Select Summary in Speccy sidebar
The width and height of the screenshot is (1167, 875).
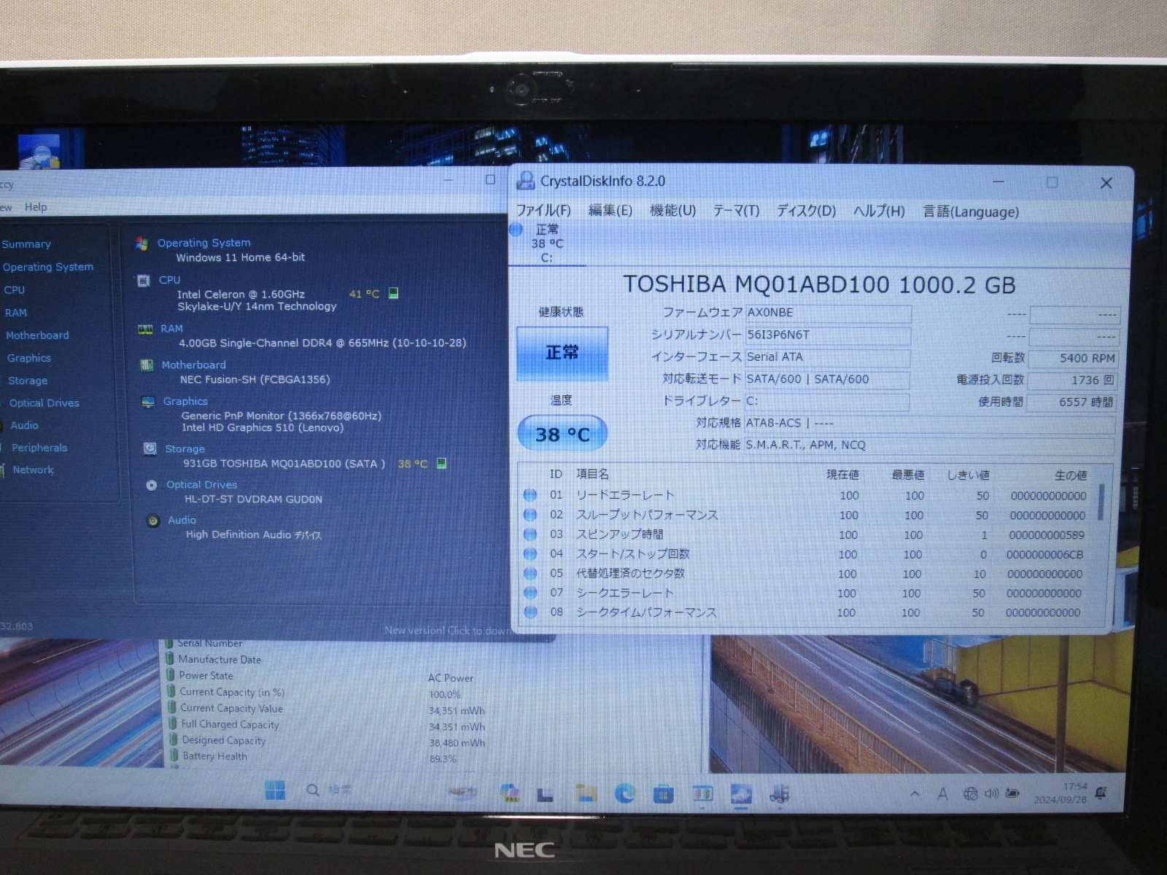pyautogui.click(x=26, y=244)
